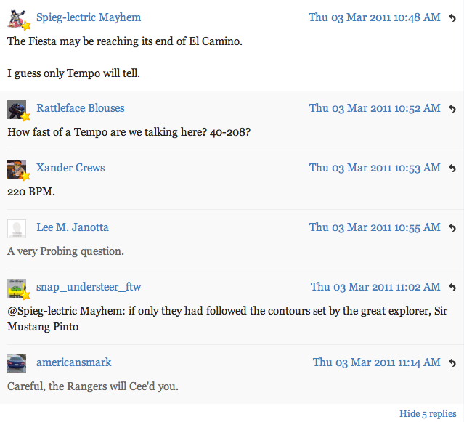Viewport: 464px width, 422px height.
Task: Open Rattleface Blouses' avatar picture
Action: tap(17, 110)
